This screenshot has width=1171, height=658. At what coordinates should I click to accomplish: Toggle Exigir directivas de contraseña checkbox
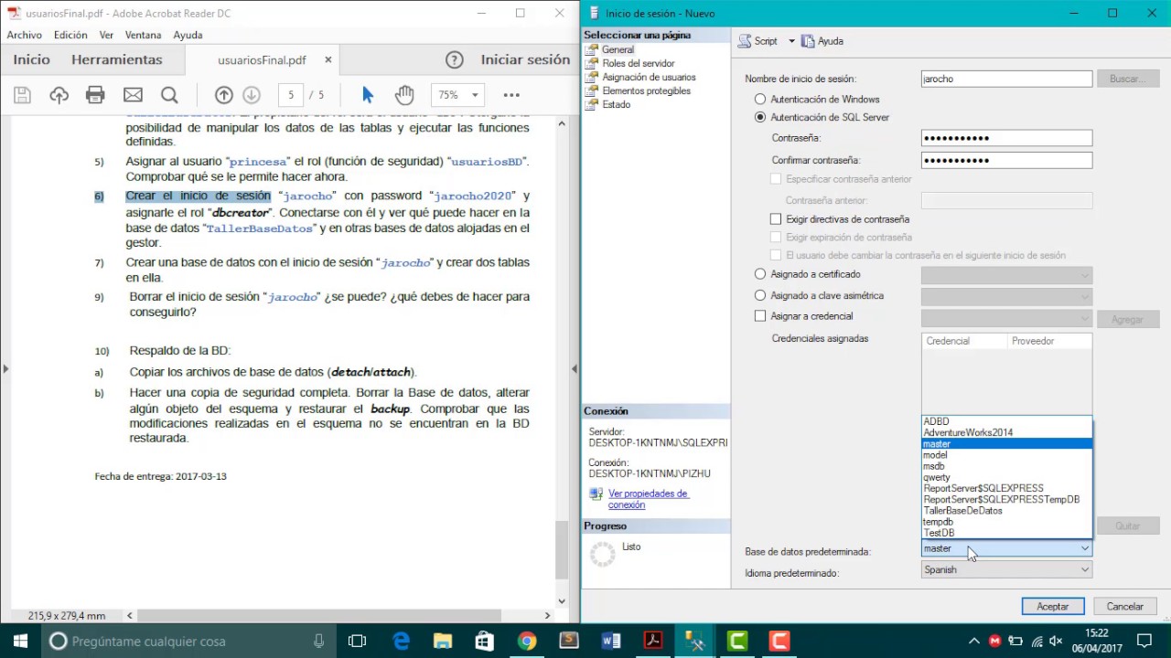(x=776, y=219)
